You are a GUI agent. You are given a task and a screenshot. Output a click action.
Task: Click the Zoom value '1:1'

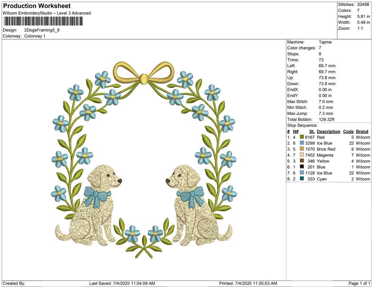click(x=360, y=28)
